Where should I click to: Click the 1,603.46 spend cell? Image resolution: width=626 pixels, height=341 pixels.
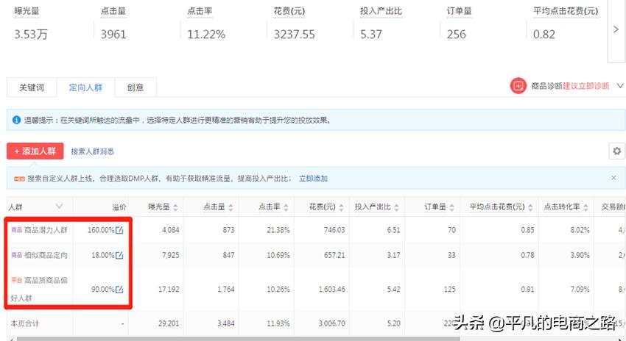331,290
